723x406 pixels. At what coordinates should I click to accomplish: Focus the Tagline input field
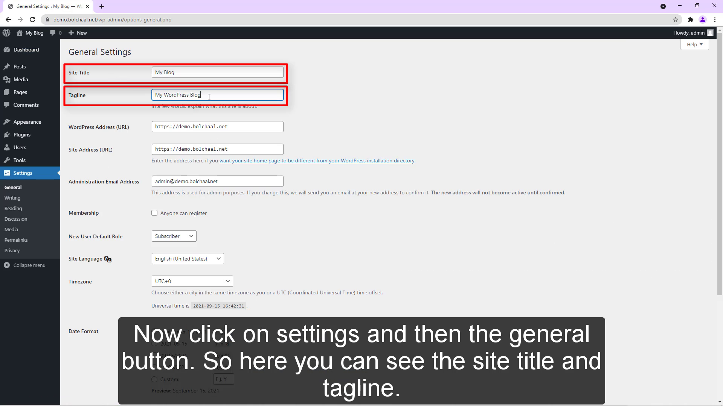(x=217, y=95)
